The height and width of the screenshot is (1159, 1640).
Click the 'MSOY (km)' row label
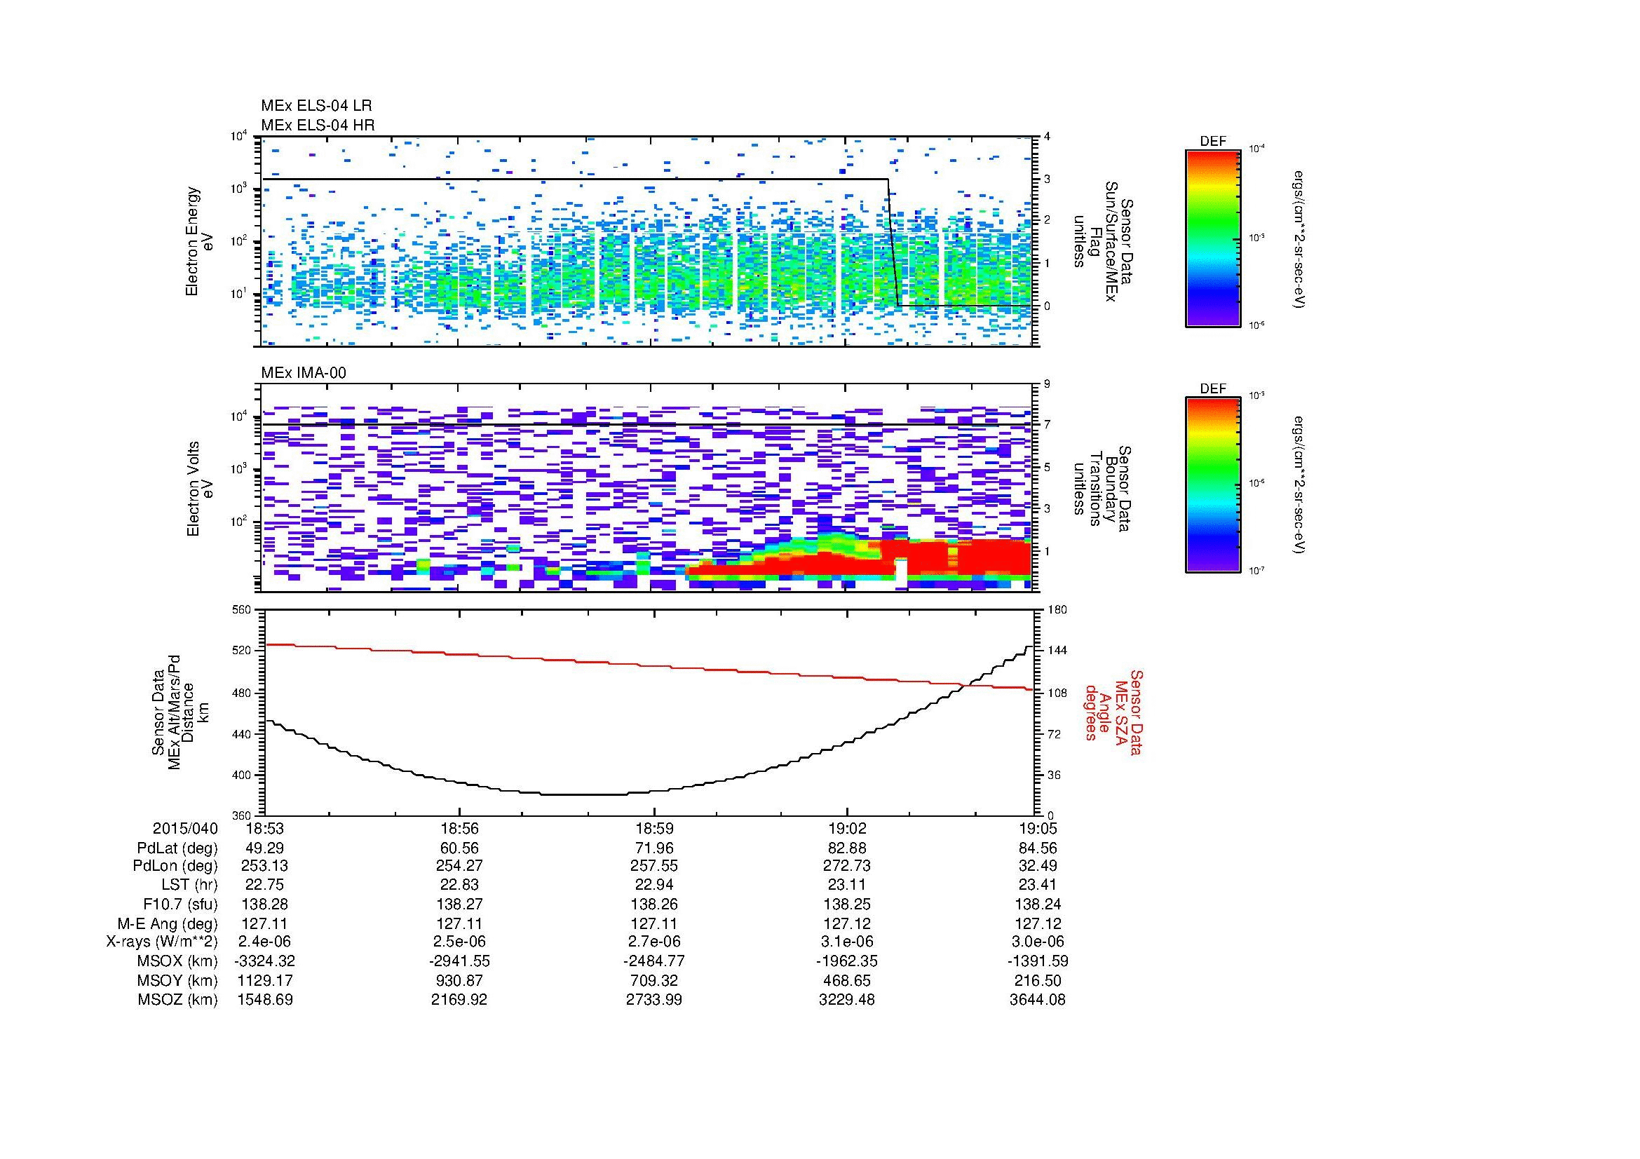point(178,980)
